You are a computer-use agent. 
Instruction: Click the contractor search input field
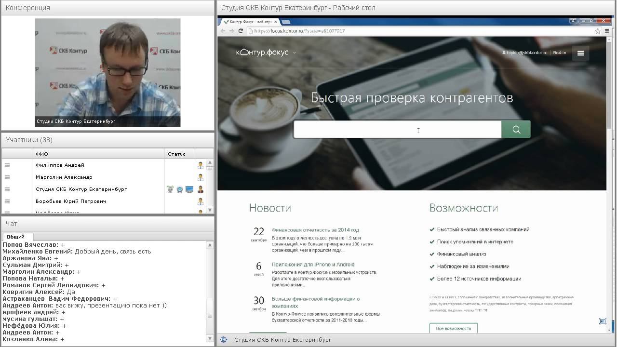tap(398, 130)
